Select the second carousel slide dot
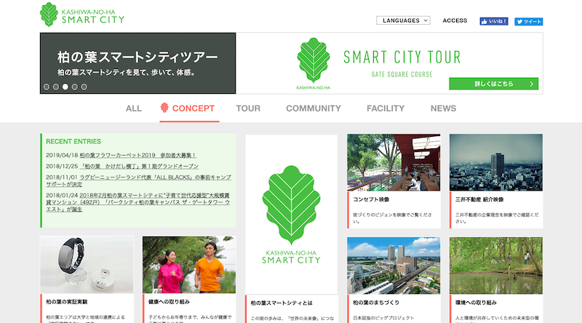582x323 pixels. click(56, 87)
